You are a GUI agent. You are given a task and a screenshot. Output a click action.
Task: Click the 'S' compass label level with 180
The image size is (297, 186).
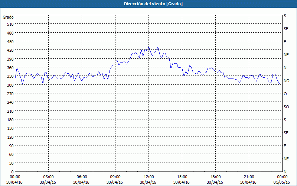click(285, 120)
